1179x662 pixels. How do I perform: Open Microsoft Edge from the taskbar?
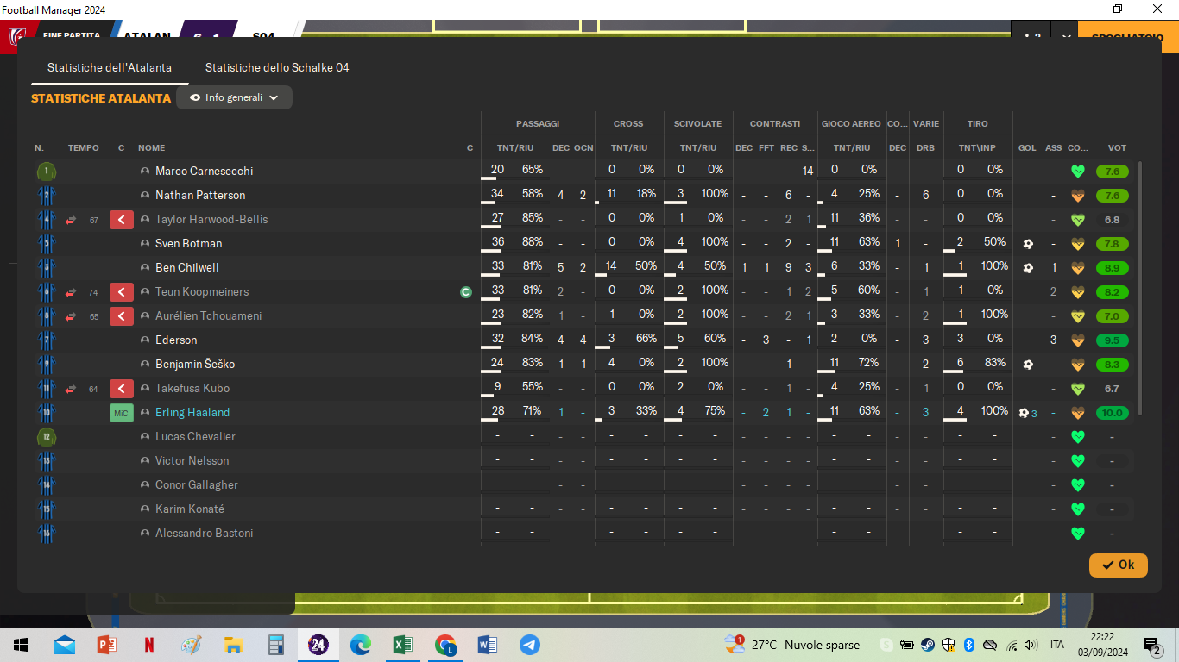click(x=361, y=645)
